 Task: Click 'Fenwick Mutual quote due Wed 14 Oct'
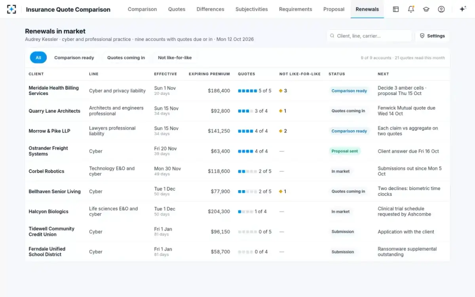coord(407,111)
